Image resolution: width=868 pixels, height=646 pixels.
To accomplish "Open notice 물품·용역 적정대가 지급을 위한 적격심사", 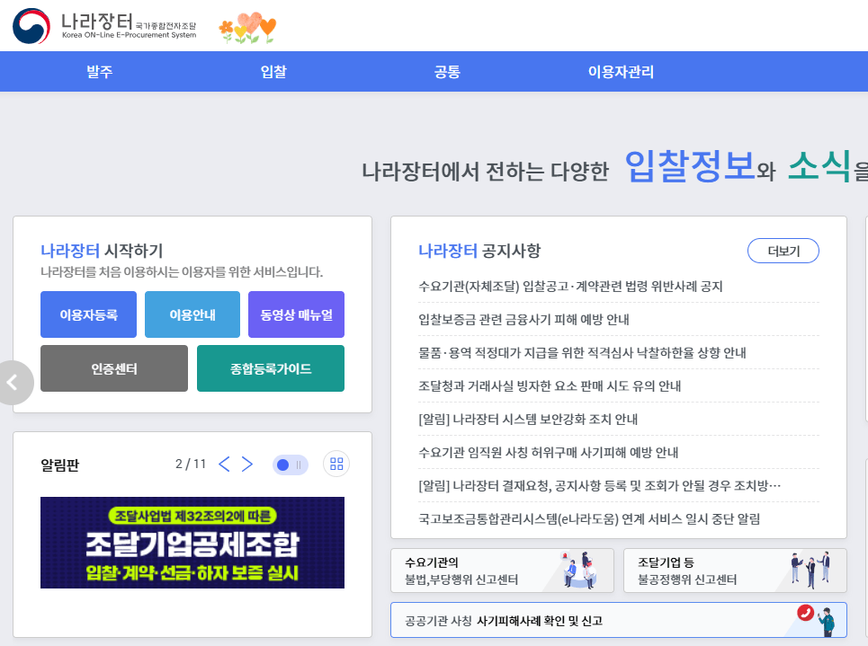I will [582, 353].
